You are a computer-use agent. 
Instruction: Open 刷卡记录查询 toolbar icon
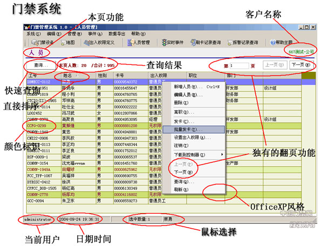(x=193, y=43)
